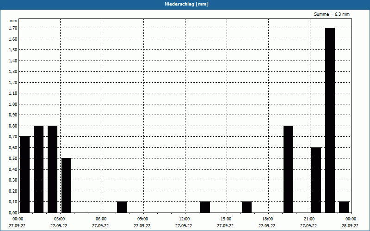This screenshot has width=370, height=231.
Task: Click the 00:00 label above 28.09.22
Action: pos(351,219)
